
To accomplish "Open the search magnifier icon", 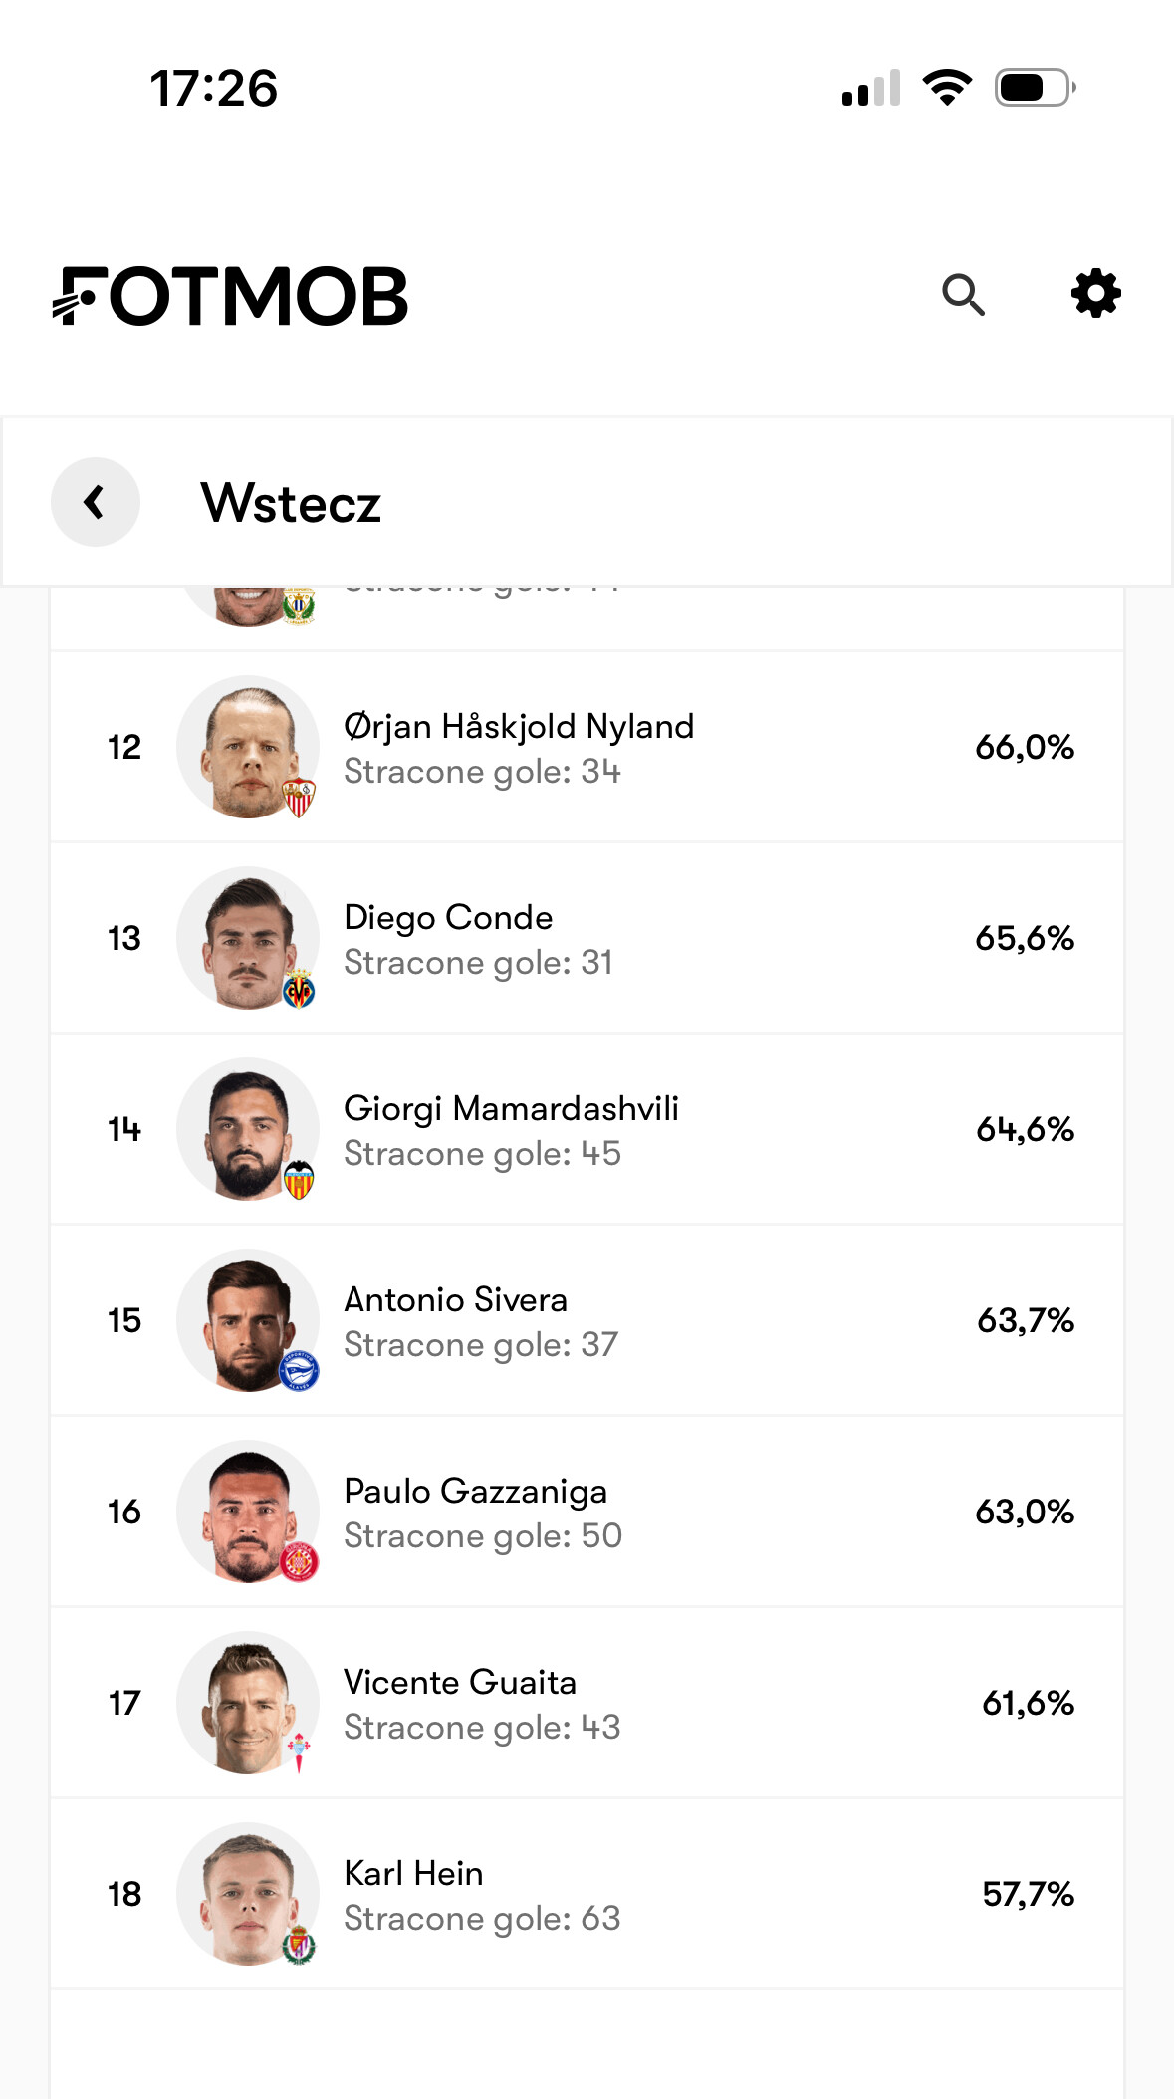I will point(963,295).
